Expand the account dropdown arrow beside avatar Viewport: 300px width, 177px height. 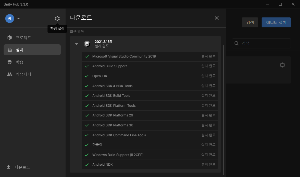click(19, 19)
